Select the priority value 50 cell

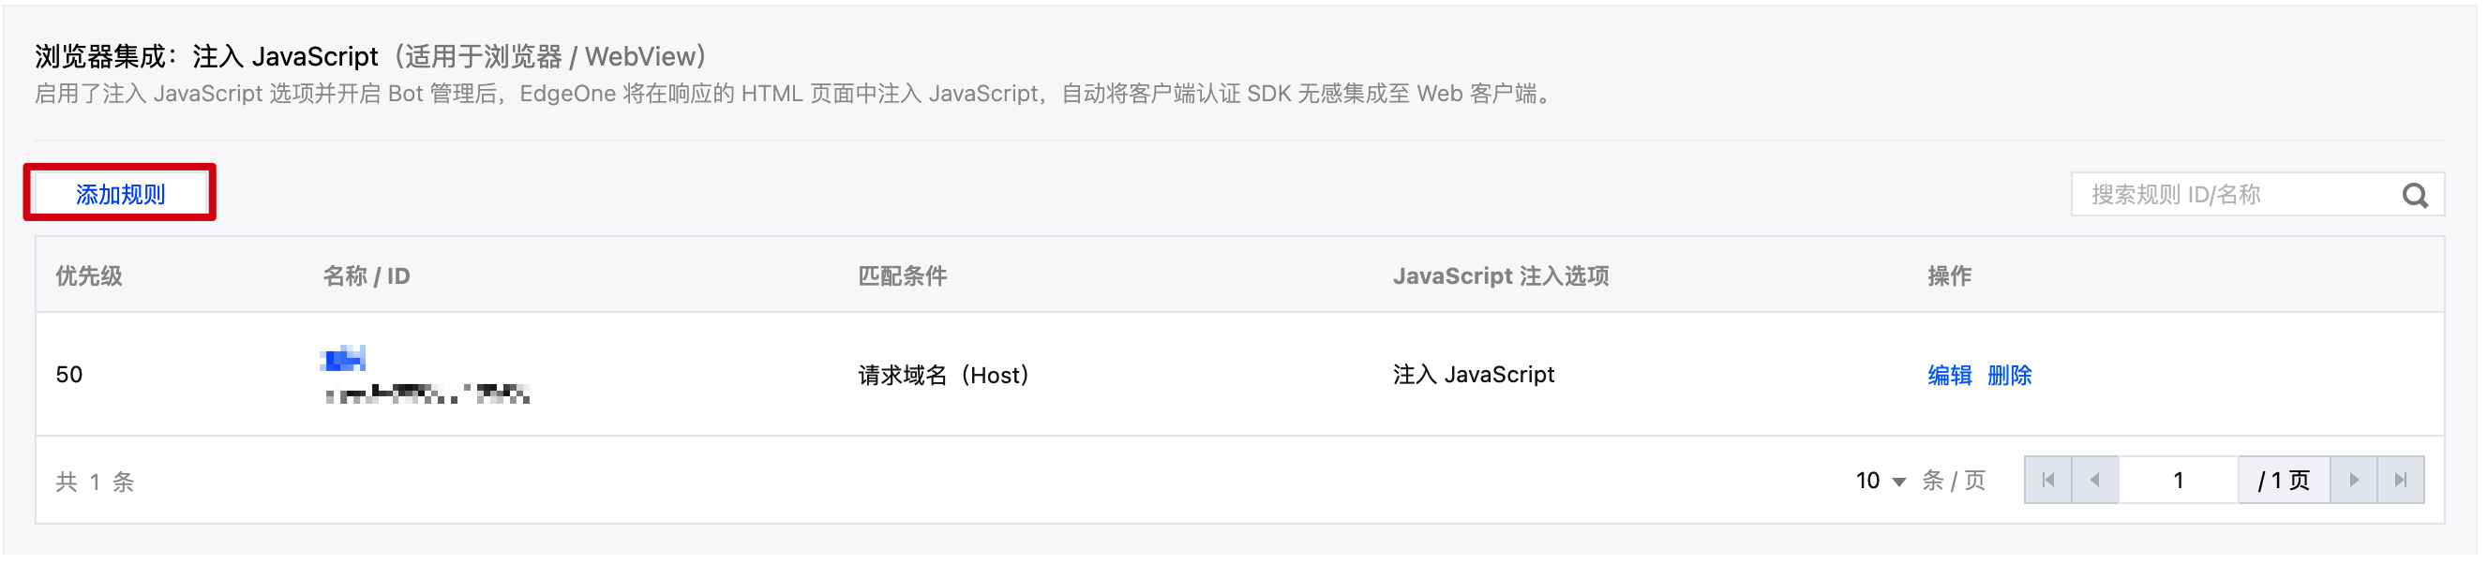point(69,375)
